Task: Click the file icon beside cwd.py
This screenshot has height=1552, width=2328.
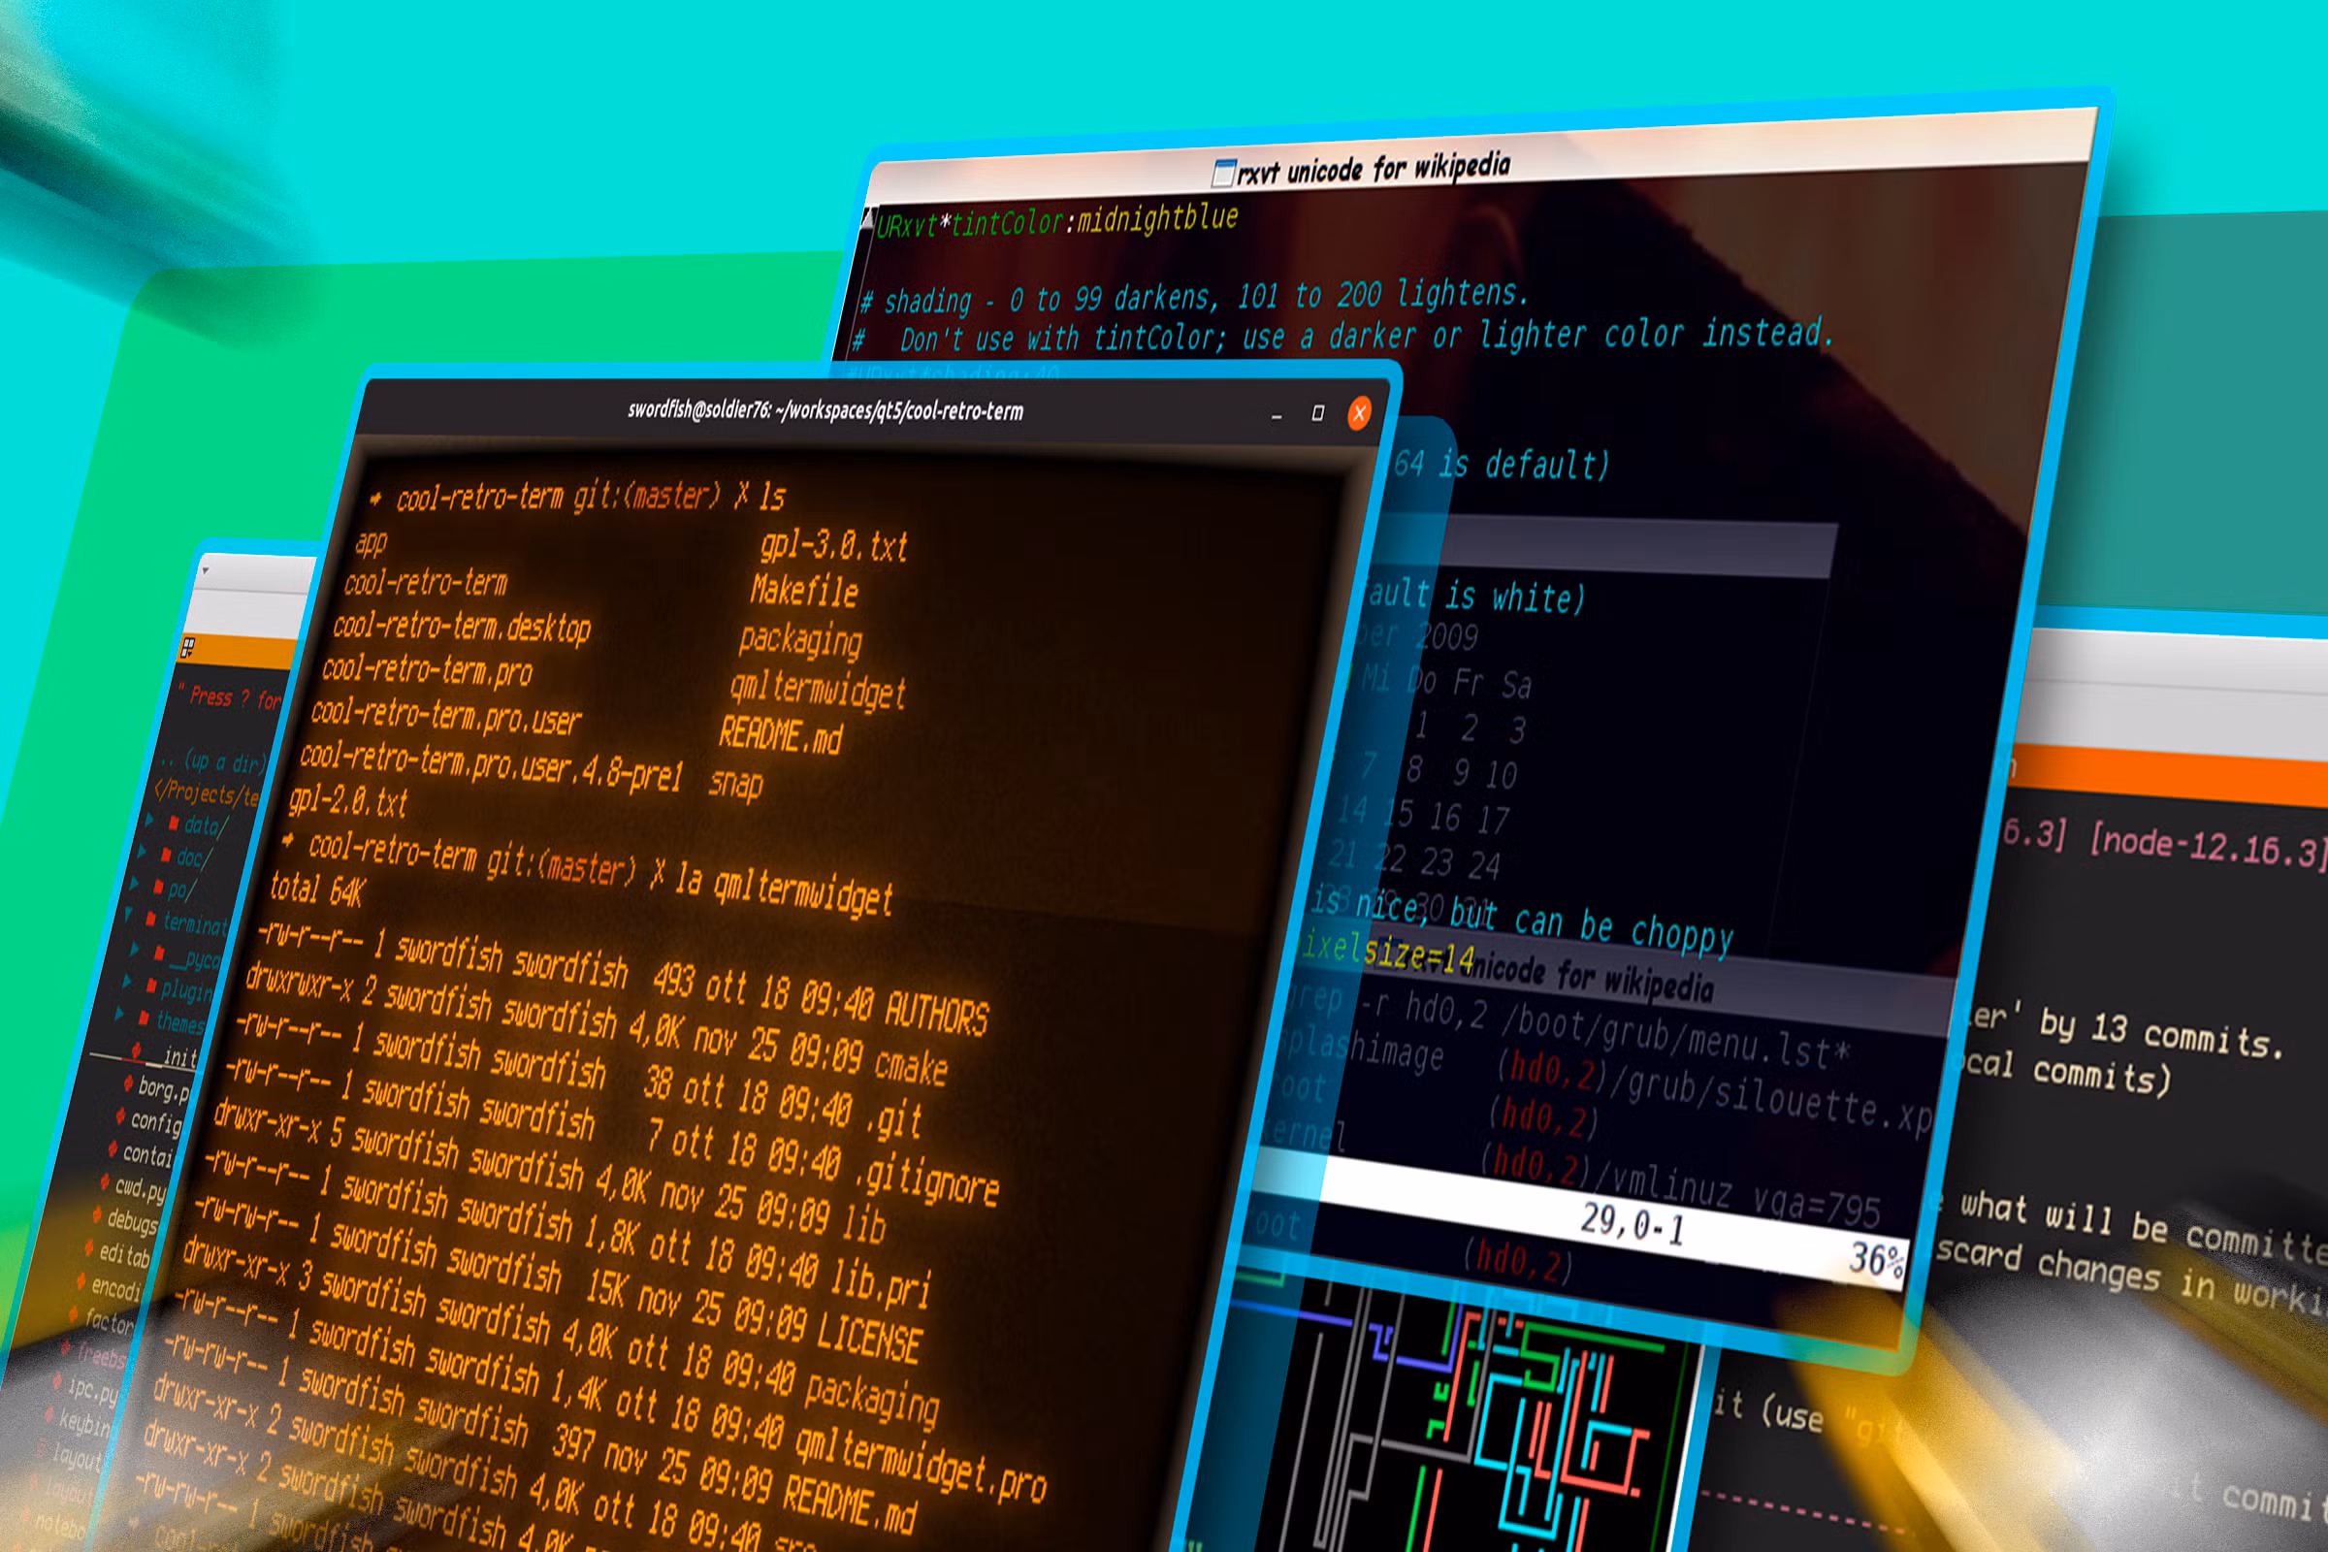Action: click(x=104, y=1181)
